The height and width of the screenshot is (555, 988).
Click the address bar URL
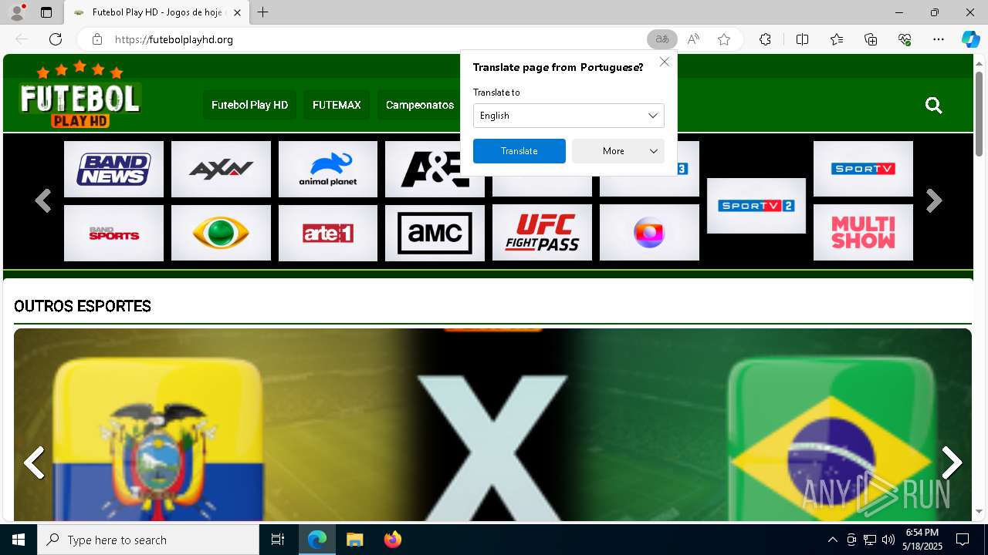[x=174, y=39]
